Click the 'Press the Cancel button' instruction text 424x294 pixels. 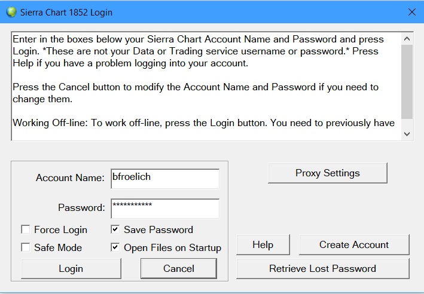196,93
